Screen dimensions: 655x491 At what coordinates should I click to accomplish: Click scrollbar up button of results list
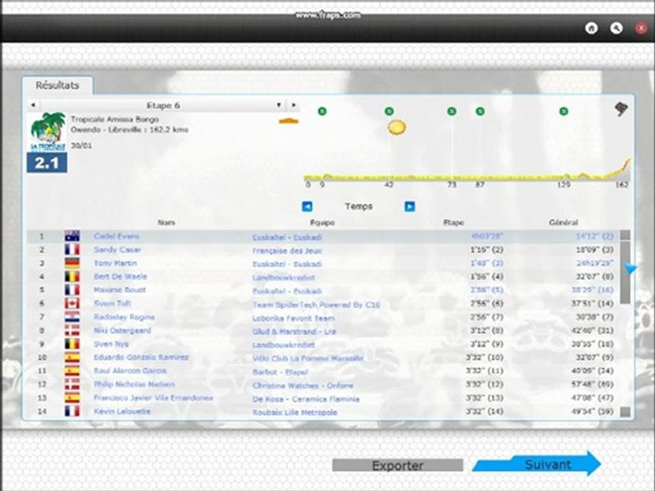[x=625, y=235]
